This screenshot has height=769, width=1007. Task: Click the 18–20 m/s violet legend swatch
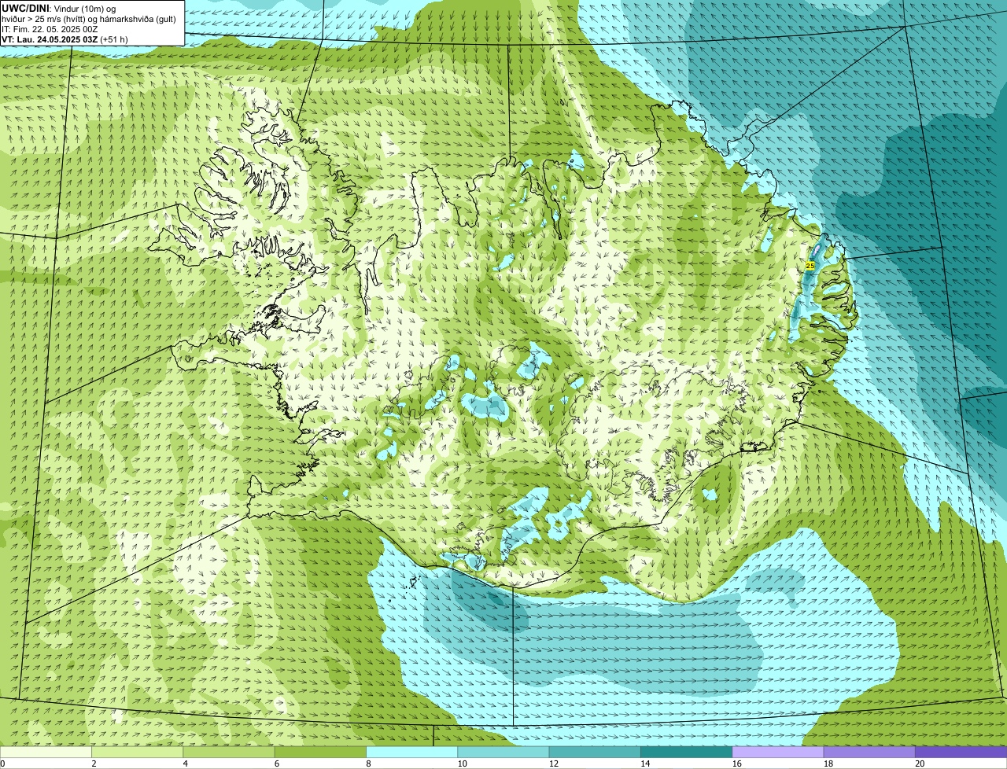[869, 752]
